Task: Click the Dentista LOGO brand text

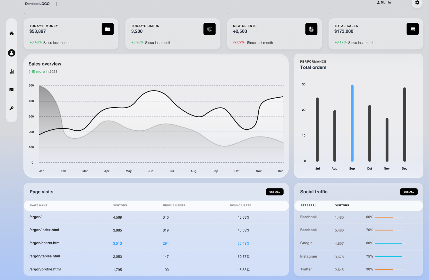Action: pos(37,4)
